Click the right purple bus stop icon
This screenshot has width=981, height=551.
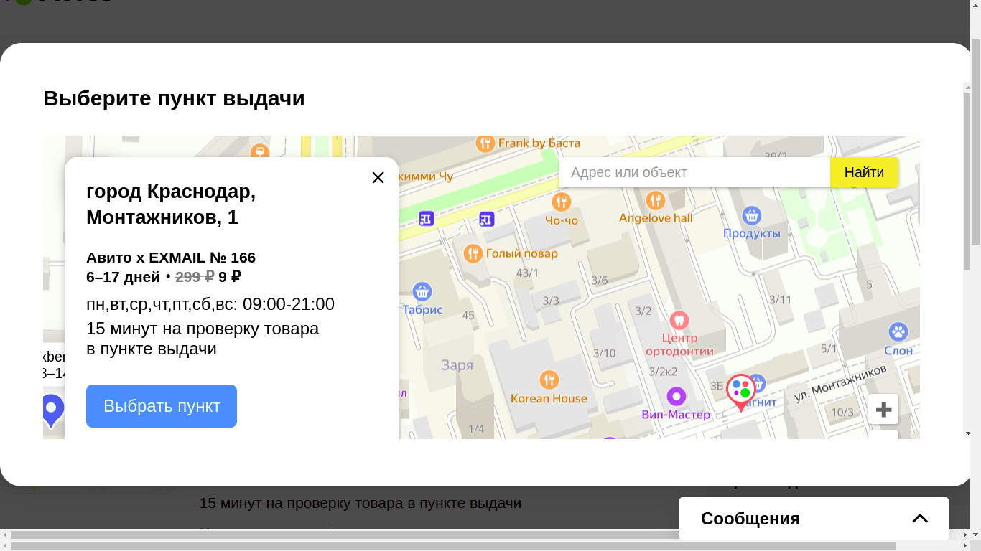tap(487, 219)
